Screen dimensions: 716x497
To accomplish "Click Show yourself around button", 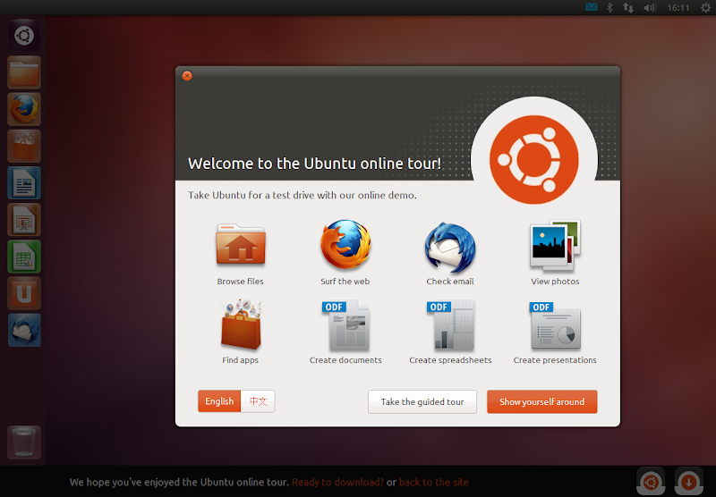I will (542, 401).
